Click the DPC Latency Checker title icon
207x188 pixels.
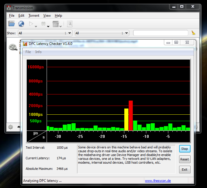(x=25, y=44)
